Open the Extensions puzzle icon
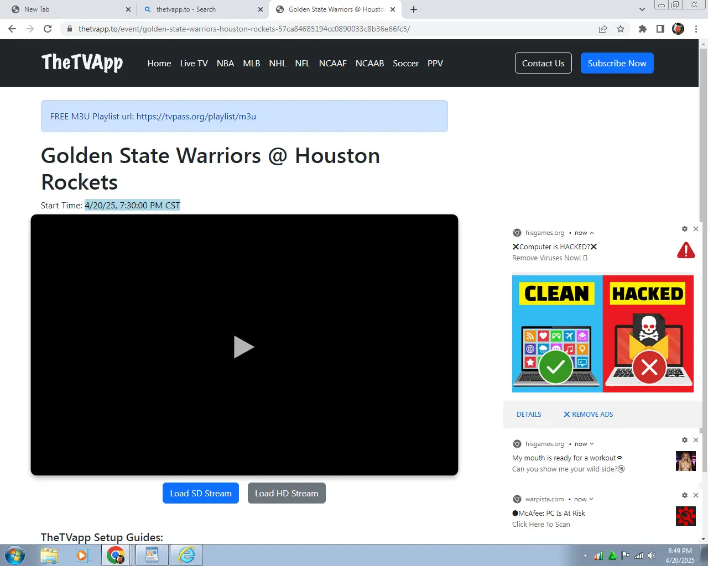The height and width of the screenshot is (566, 708). point(642,29)
